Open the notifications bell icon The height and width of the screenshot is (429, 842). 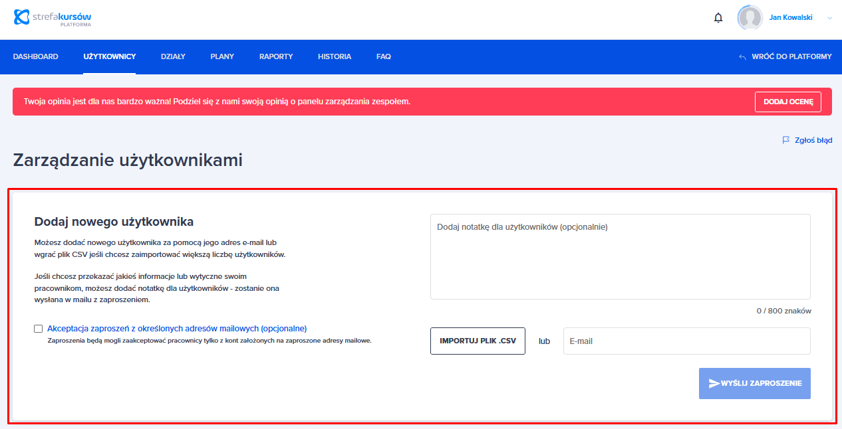[718, 18]
